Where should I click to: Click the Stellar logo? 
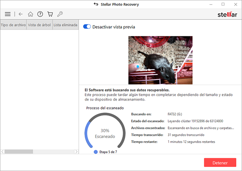point(227,15)
